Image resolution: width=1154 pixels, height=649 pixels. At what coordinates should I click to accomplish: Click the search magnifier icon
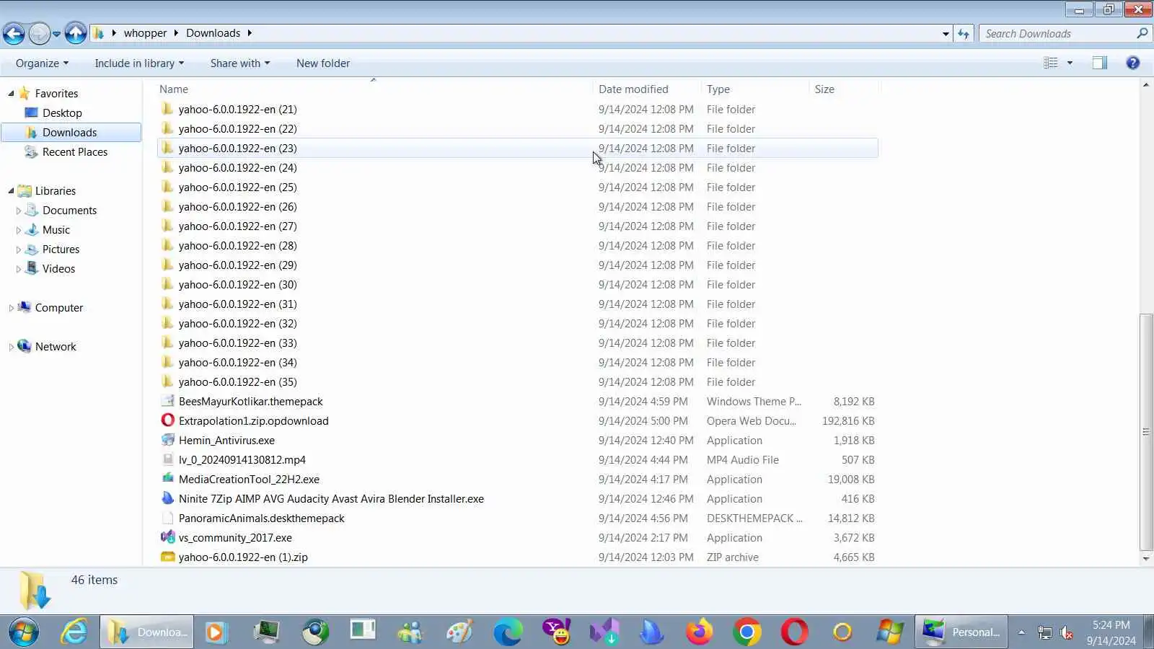[1142, 33]
